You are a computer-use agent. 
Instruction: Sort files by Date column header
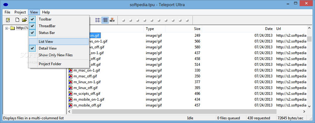click(238, 29)
